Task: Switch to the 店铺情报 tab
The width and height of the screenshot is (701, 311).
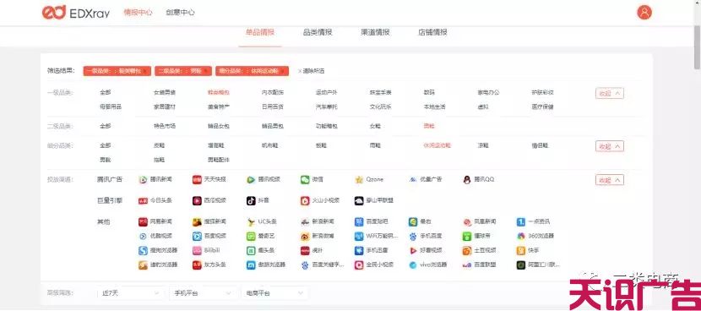Action: [432, 32]
